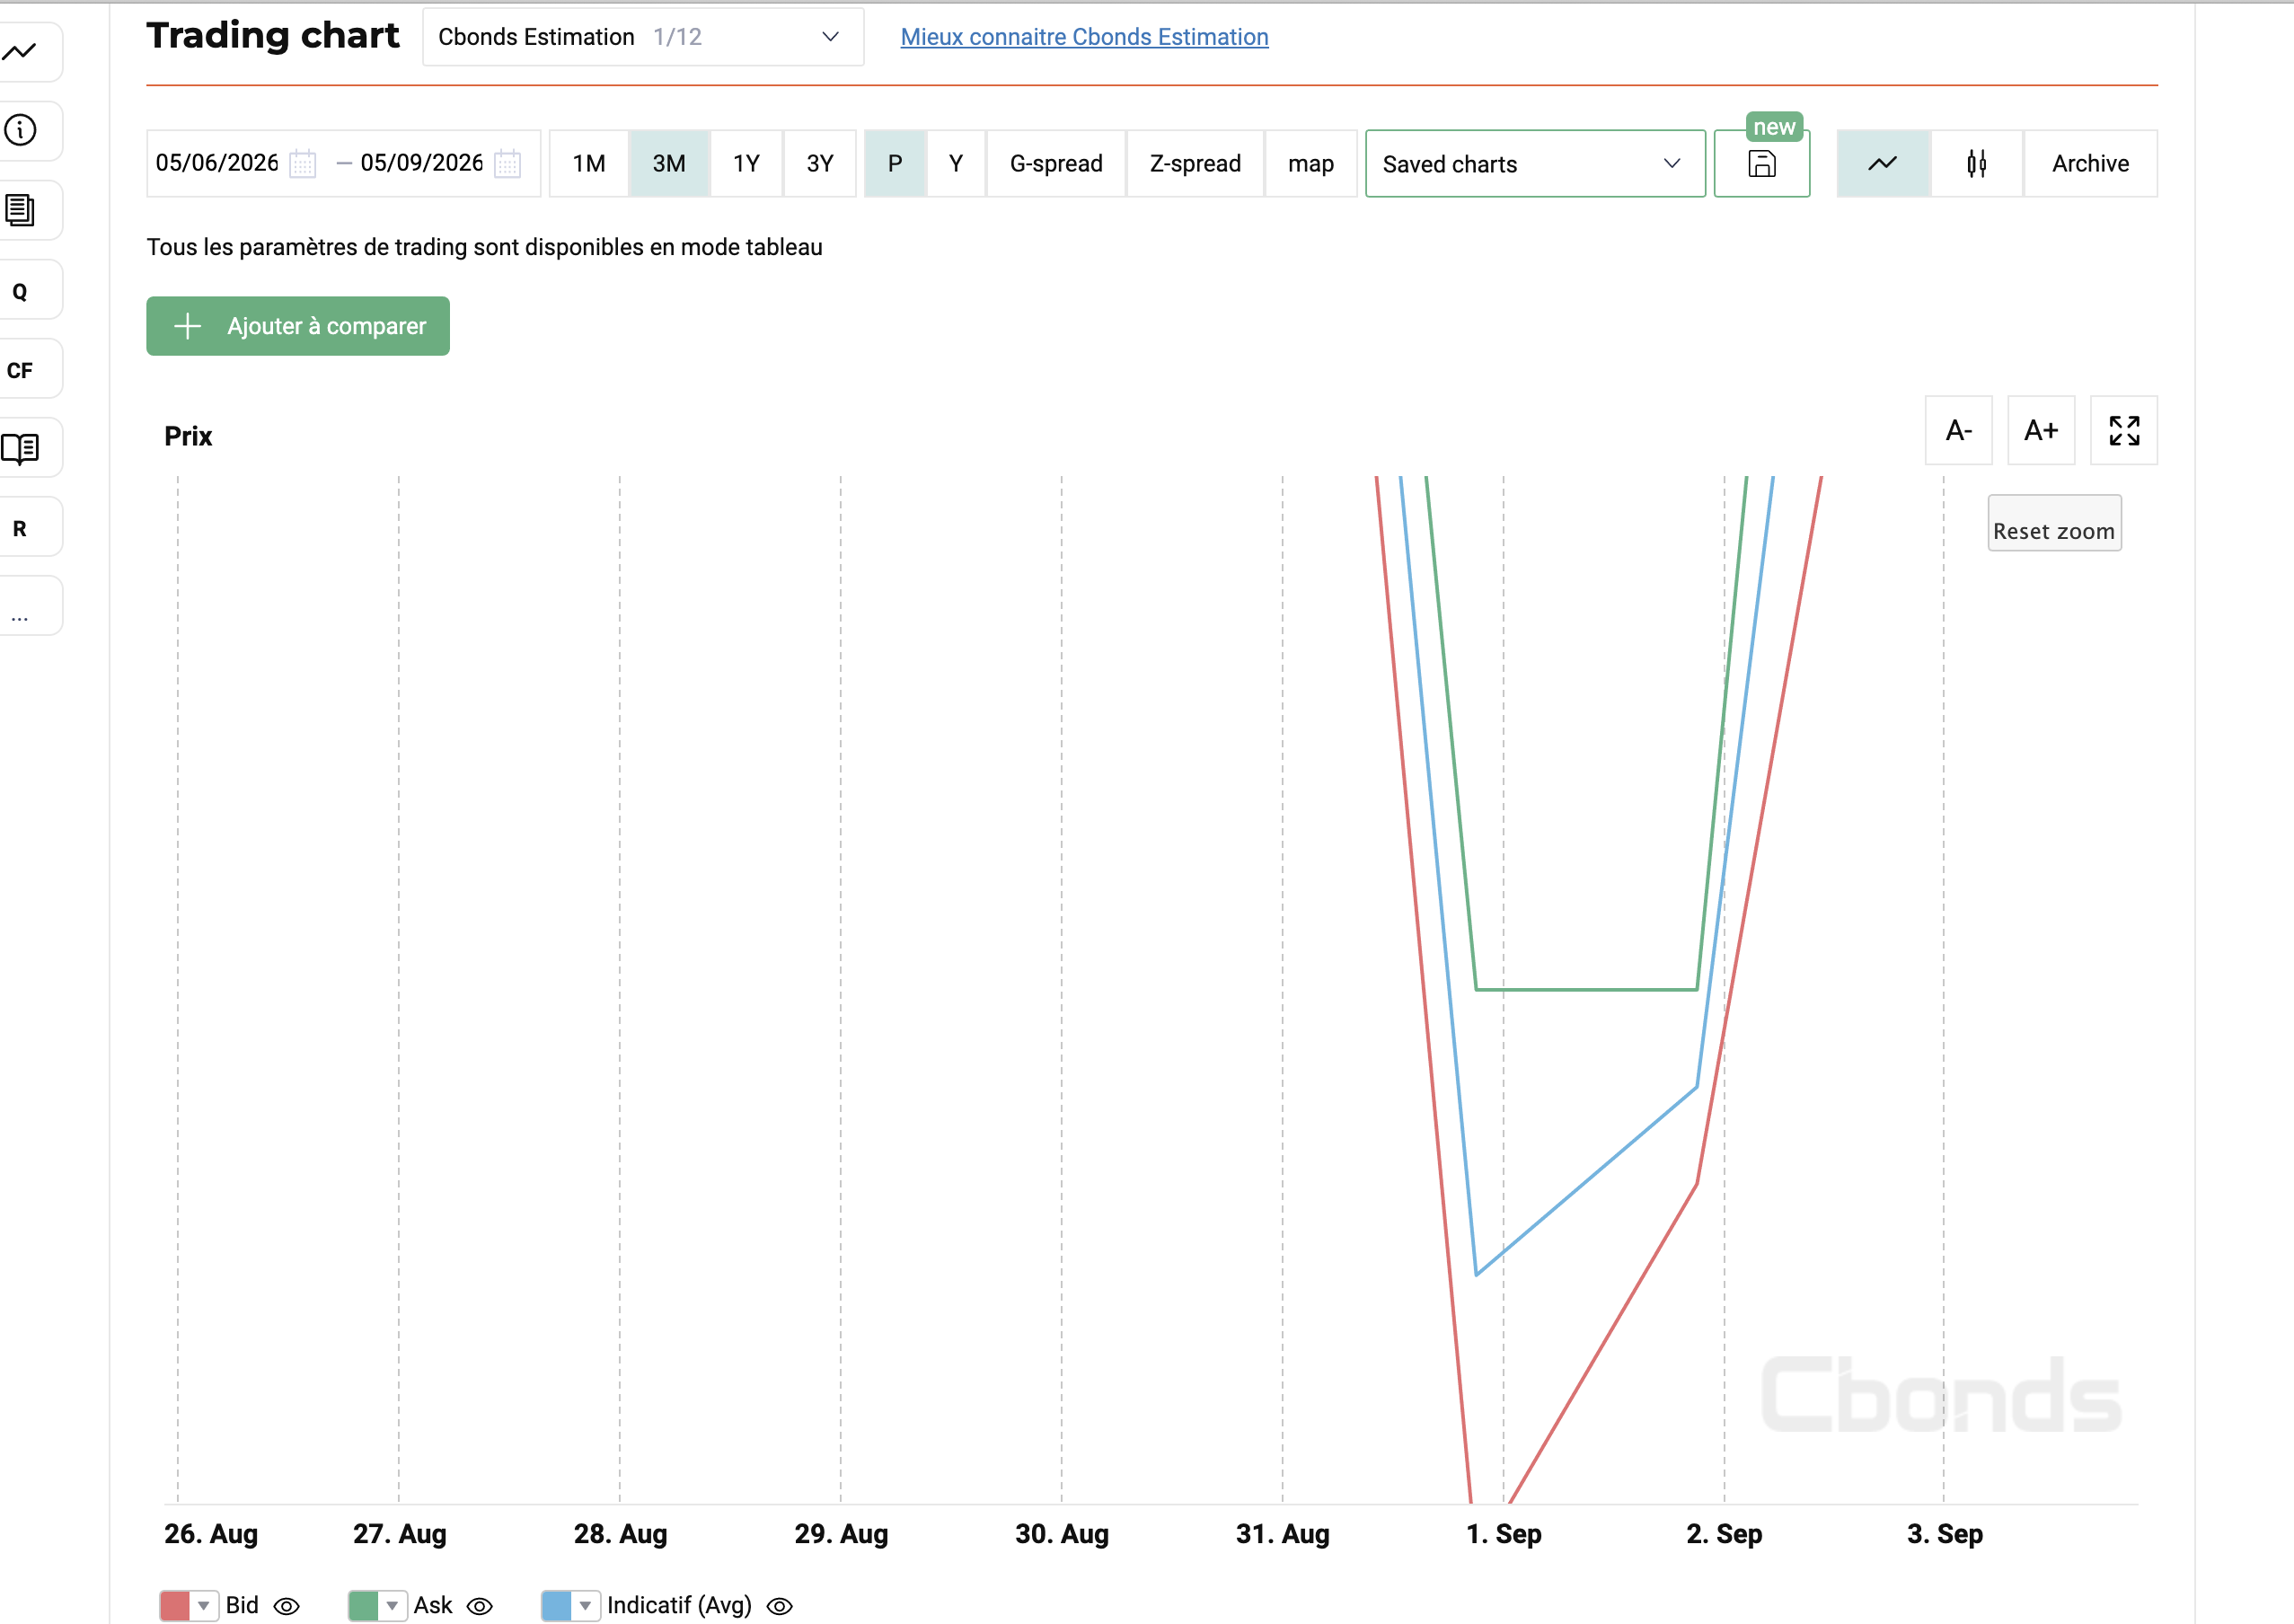Click the save chart floppy disk icon
Viewport: 2294px width, 1624px height.
(1761, 164)
